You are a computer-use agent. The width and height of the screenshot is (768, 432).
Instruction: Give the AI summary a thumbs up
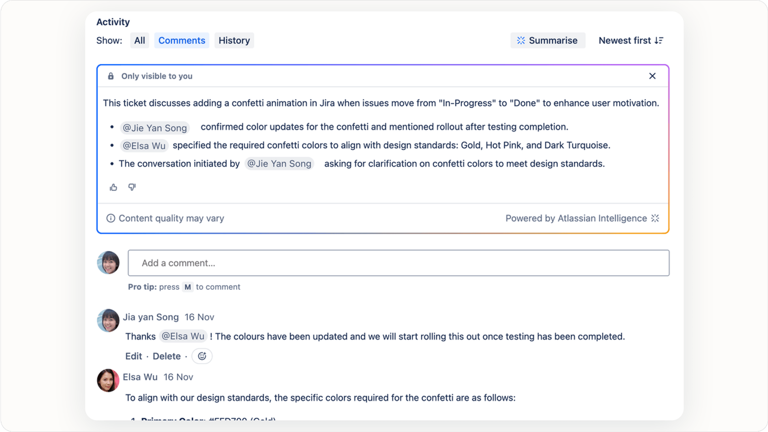[x=113, y=187]
